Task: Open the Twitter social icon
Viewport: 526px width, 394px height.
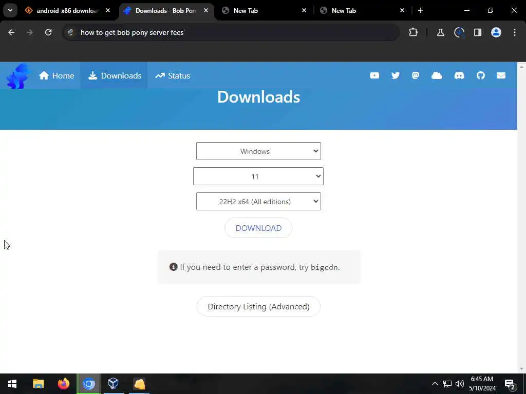Action: tap(396, 76)
